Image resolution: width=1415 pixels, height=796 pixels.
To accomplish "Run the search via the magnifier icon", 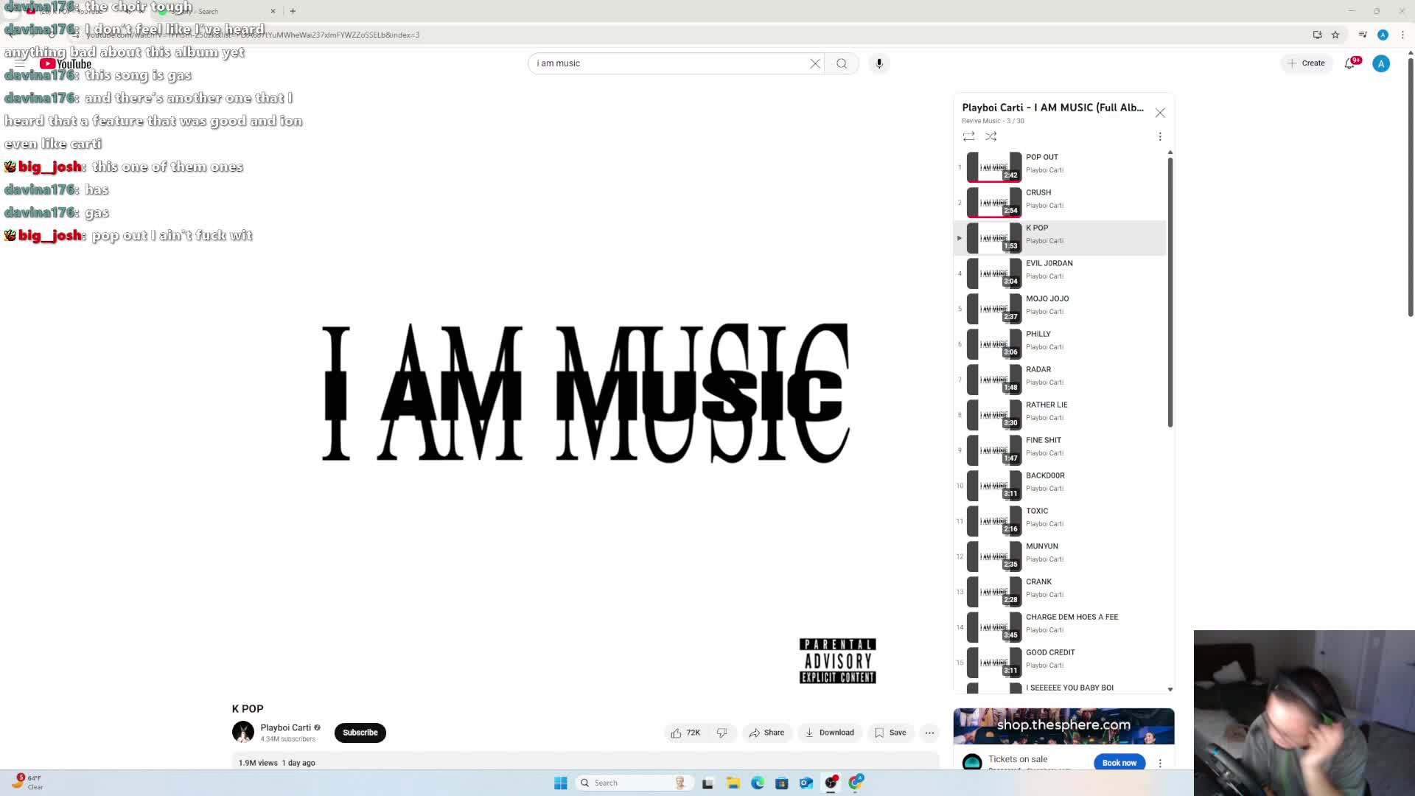I will coord(842,63).
